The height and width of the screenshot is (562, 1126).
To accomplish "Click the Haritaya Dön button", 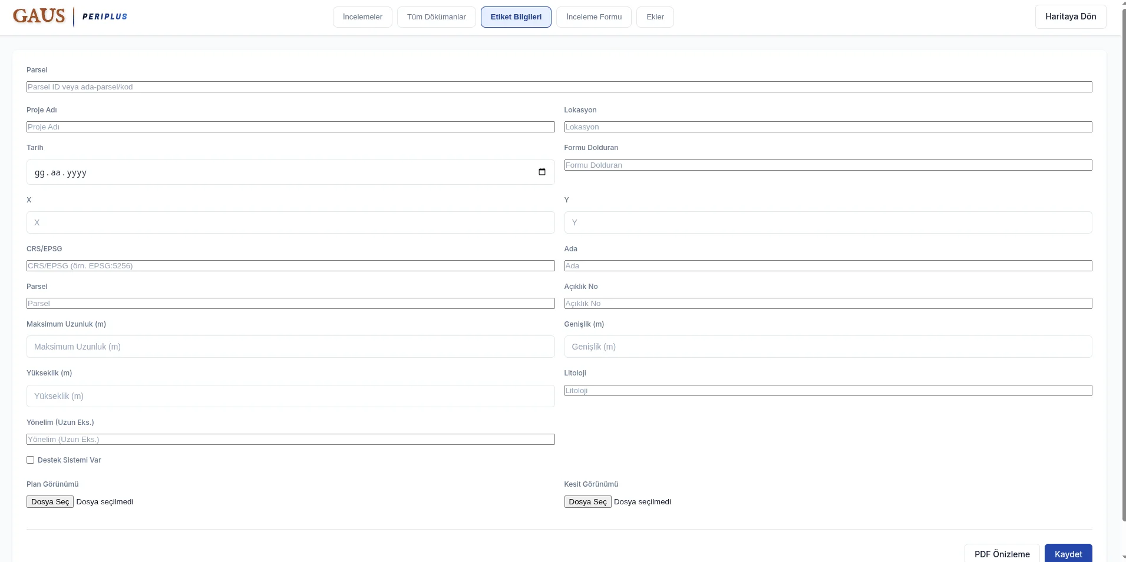I will coord(1070,16).
